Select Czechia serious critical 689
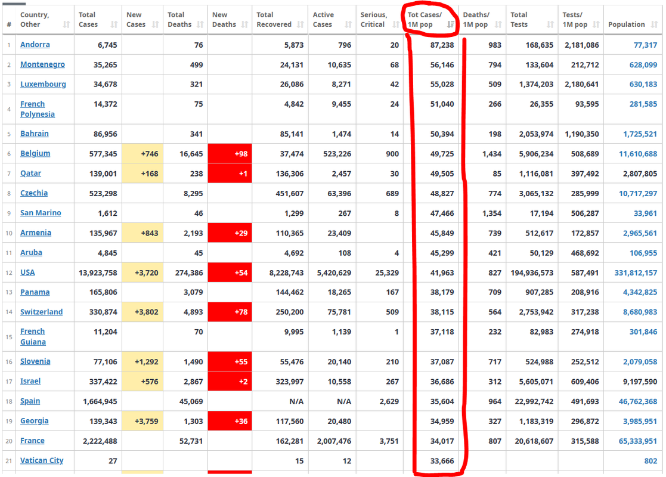Image resolution: width=666 pixels, height=477 pixels. click(392, 194)
